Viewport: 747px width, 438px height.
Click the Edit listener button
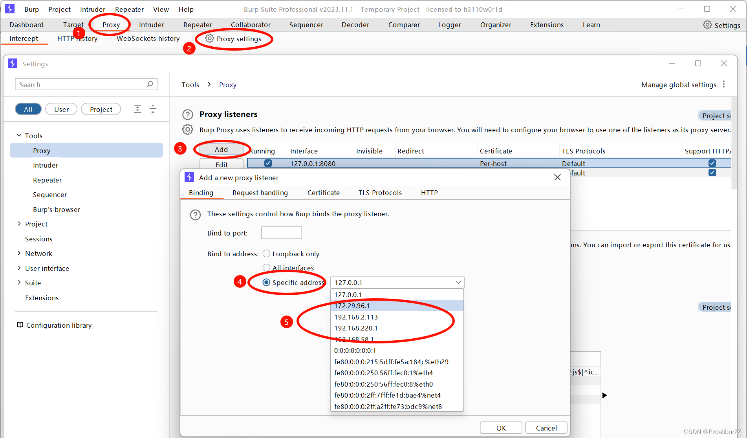pyautogui.click(x=222, y=164)
